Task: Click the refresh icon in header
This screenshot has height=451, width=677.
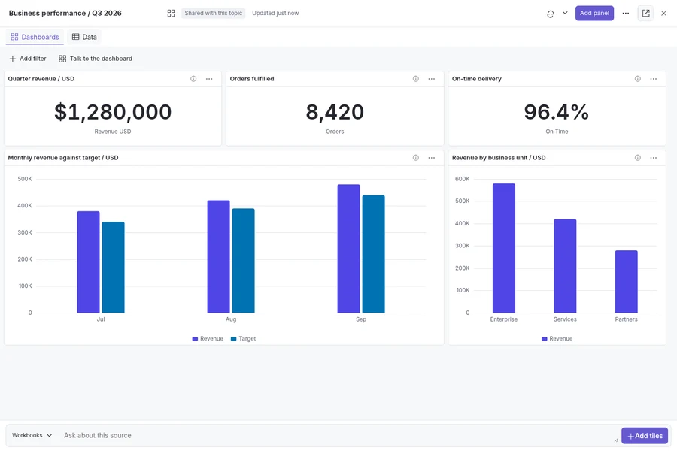Action: [550, 14]
